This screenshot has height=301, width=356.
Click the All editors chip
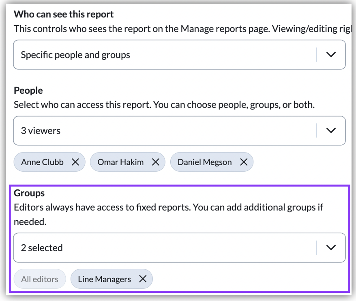[39, 279]
